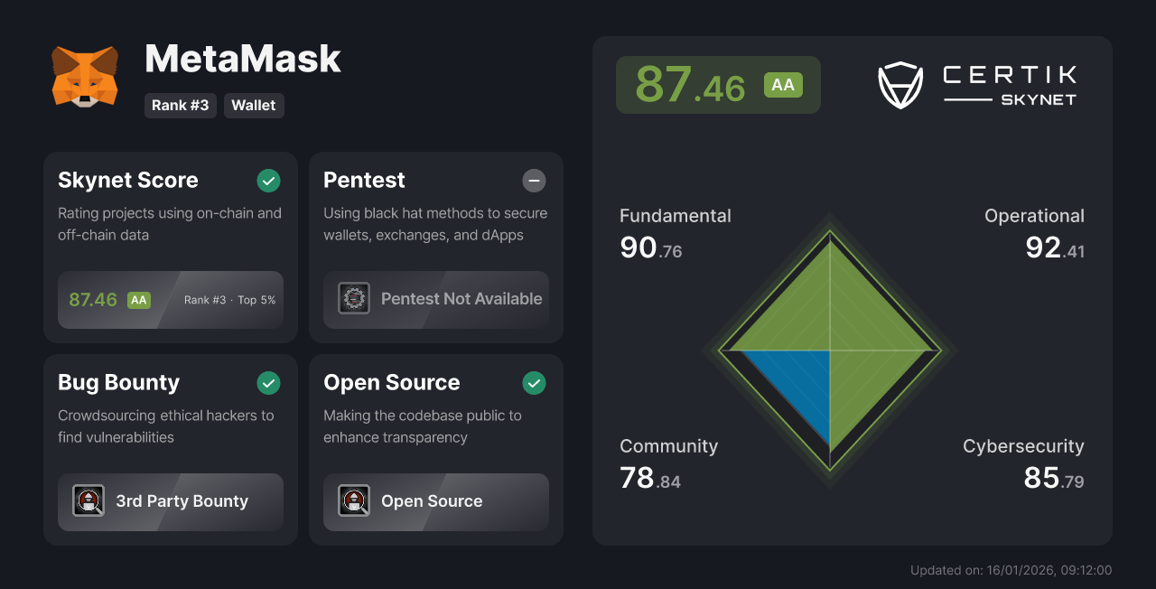This screenshot has height=589, width=1156.
Task: Expand the Skynet Score details card
Action: (x=170, y=247)
